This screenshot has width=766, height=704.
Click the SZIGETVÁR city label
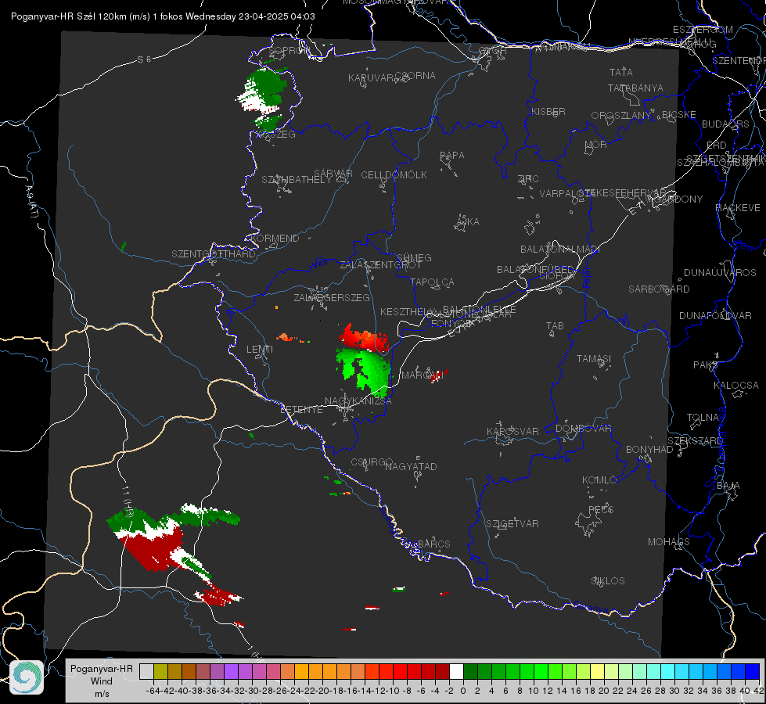pyautogui.click(x=512, y=524)
